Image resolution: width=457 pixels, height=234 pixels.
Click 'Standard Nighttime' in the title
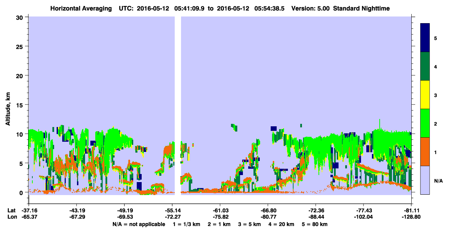point(362,8)
